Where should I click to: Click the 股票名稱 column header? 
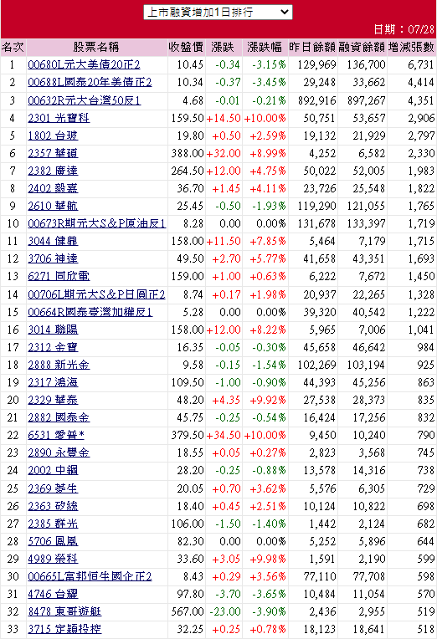[x=96, y=48]
